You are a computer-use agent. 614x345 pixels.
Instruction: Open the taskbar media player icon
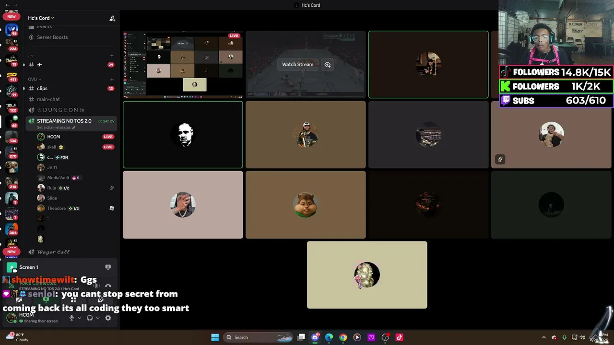(x=357, y=337)
